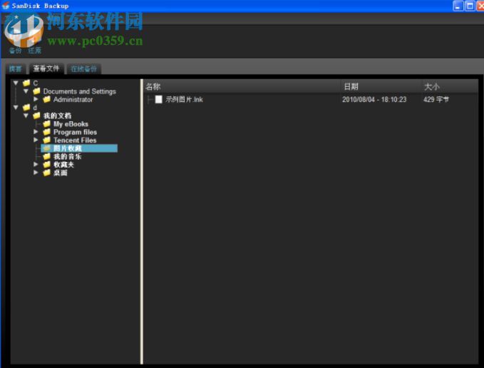Collapse the 我的文档 folder
The width and height of the screenshot is (484, 368).
coord(26,116)
